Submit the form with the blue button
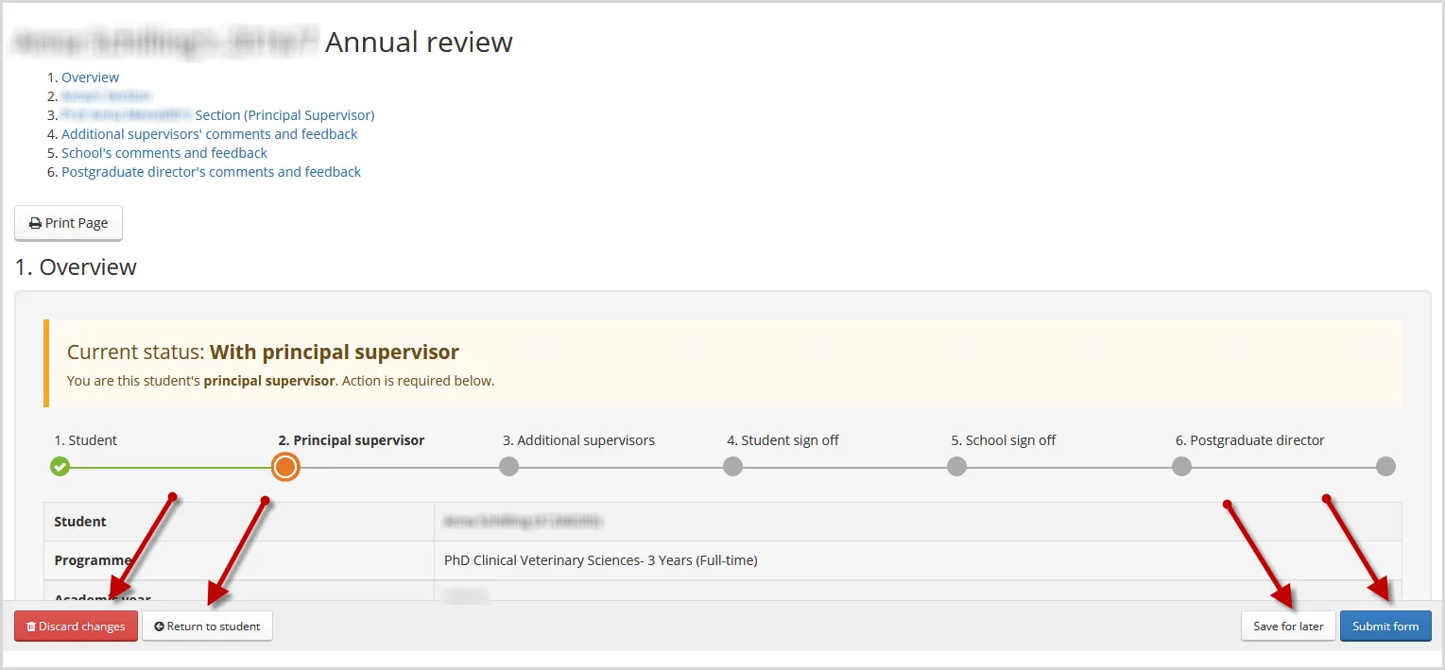This screenshot has height=670, width=1445. click(1385, 627)
